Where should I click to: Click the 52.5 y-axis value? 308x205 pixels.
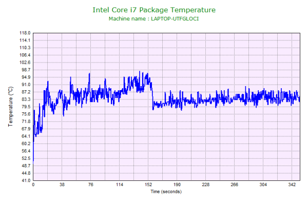click(x=26, y=158)
